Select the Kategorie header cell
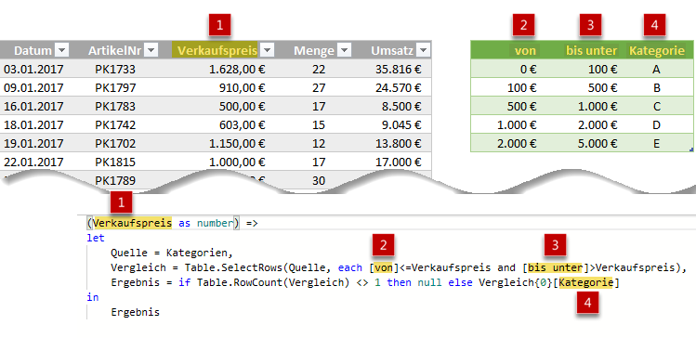 (657, 50)
